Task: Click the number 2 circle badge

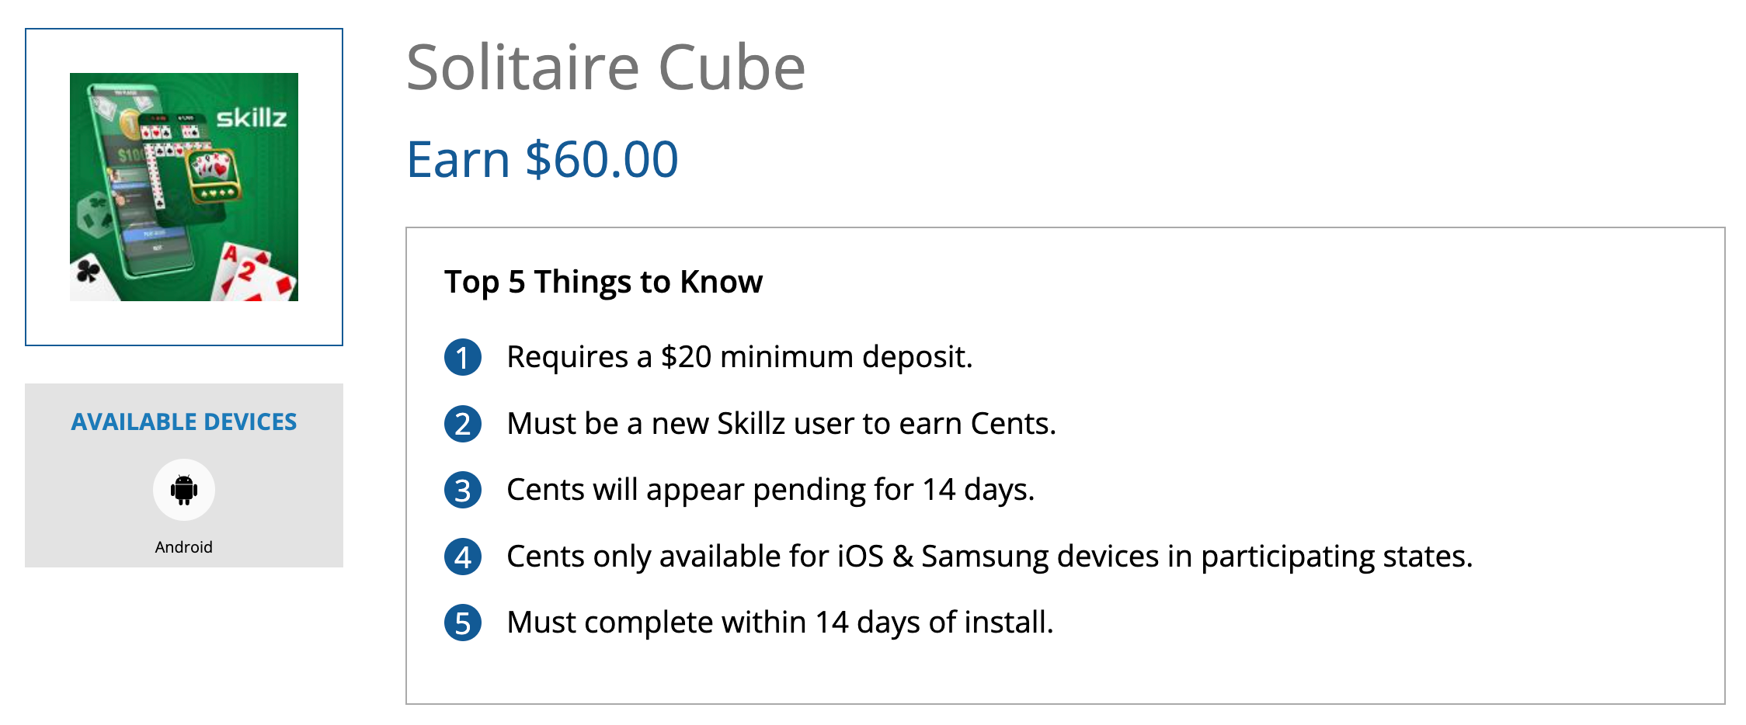Action: (x=463, y=425)
